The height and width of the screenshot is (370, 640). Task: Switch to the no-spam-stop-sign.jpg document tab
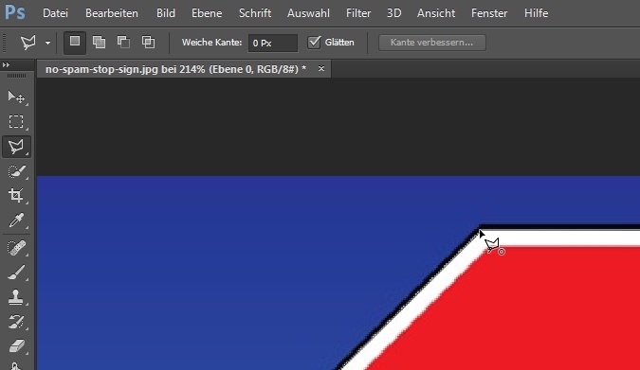click(x=176, y=69)
